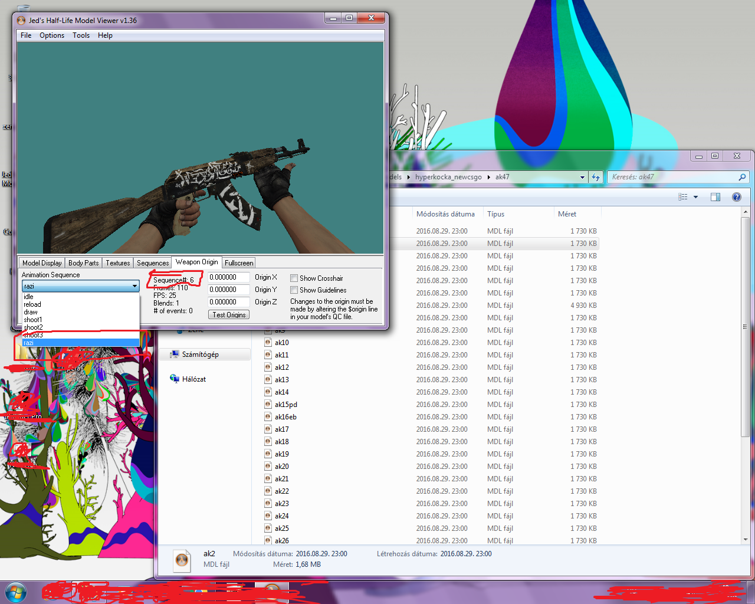Click the Origin X input field
Screen dimensions: 755x604
pos(229,277)
